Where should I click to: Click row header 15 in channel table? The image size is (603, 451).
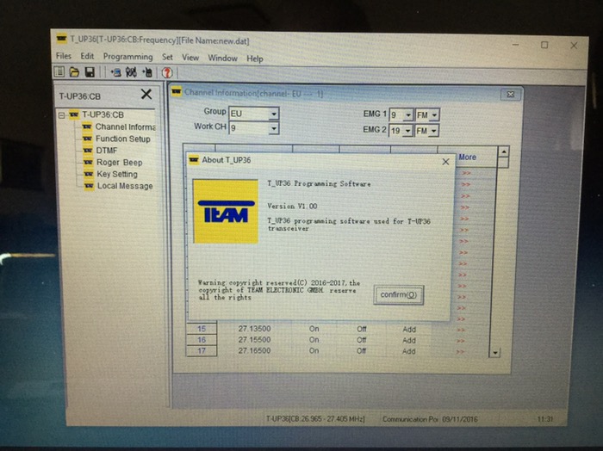[202, 329]
